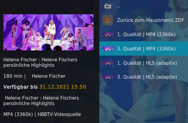Click thumbnail beside '1. Qualität | HLS' entry
This screenshot has width=188, height=123.
108,63
